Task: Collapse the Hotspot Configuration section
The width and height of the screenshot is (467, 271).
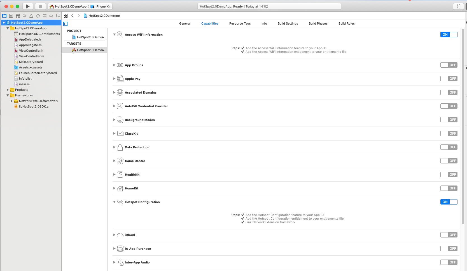Action: [114, 202]
